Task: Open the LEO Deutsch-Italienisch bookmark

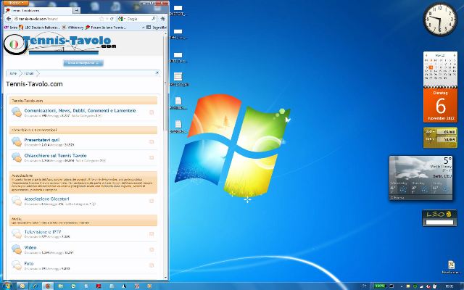Action: point(39,28)
